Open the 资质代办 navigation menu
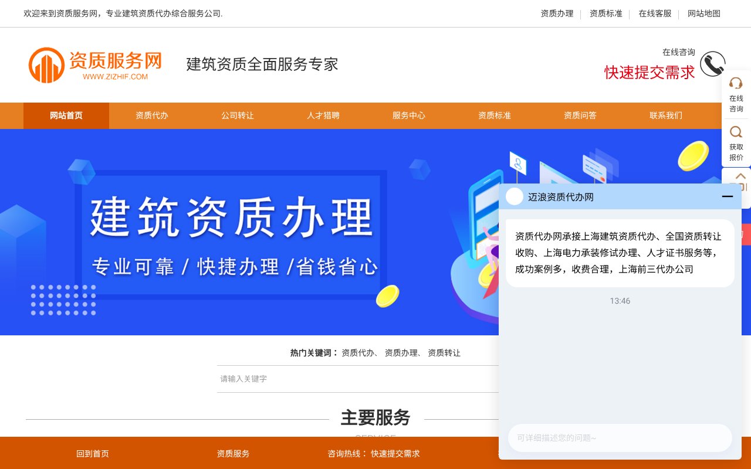 coord(151,115)
